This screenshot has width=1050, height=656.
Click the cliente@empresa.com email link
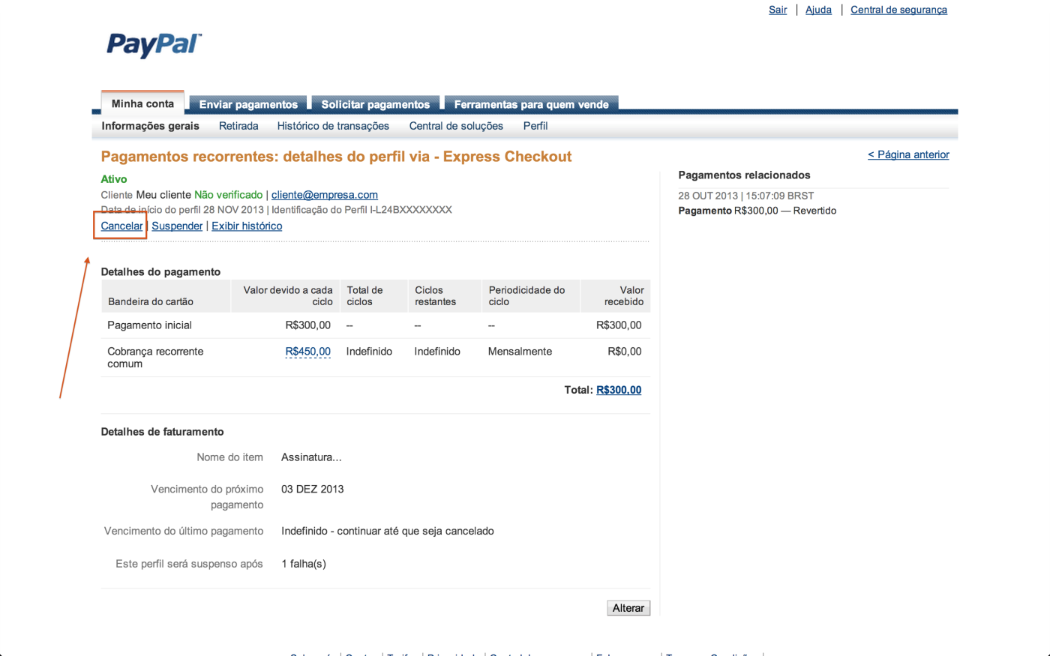(x=325, y=195)
